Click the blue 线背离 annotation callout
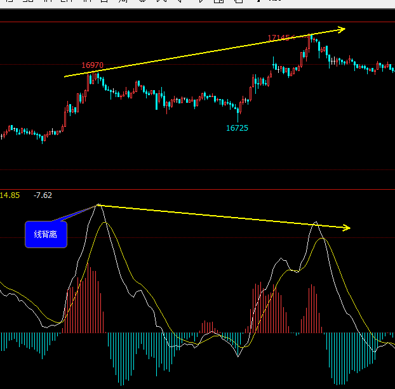Screen dimensions: 395x389 tap(46, 235)
